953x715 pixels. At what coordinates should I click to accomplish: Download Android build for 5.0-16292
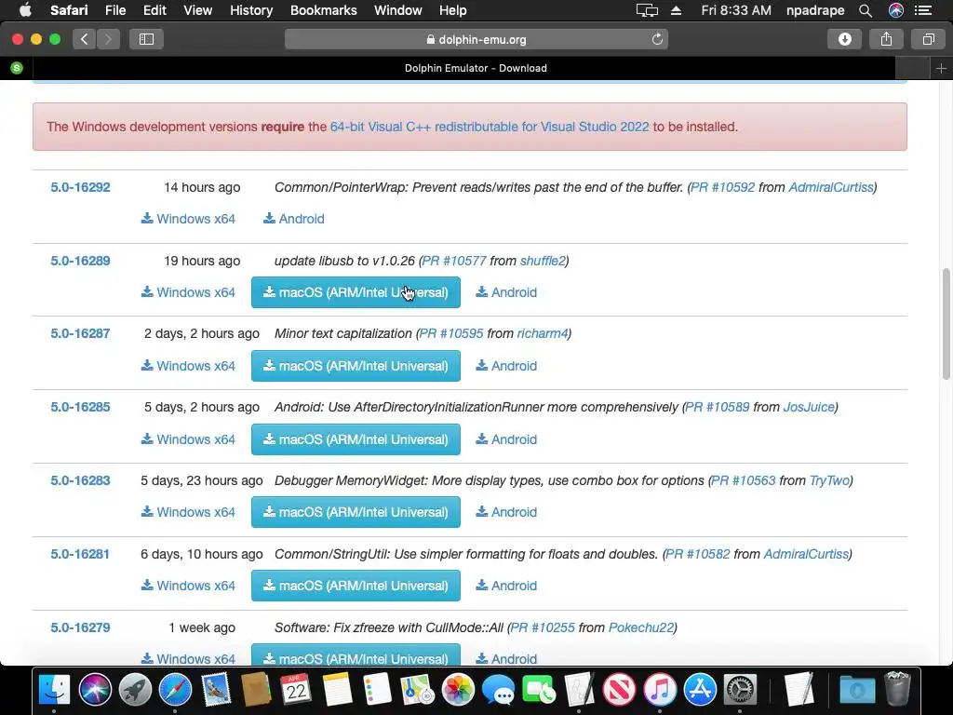tap(293, 219)
